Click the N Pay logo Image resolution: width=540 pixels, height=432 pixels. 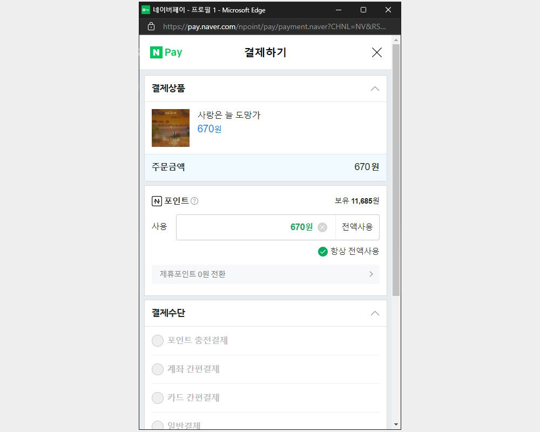point(166,52)
